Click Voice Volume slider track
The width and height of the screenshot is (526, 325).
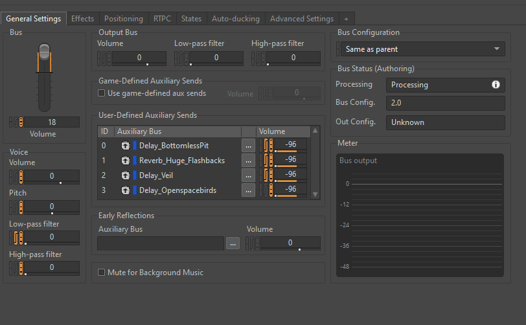[x=52, y=183]
